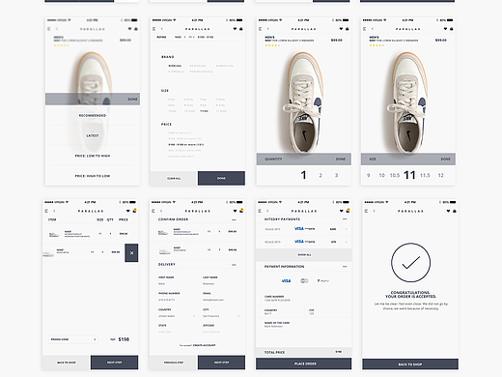Tap heart icon on the Confirm Order screen
502x377 pixels.
(x=235, y=211)
